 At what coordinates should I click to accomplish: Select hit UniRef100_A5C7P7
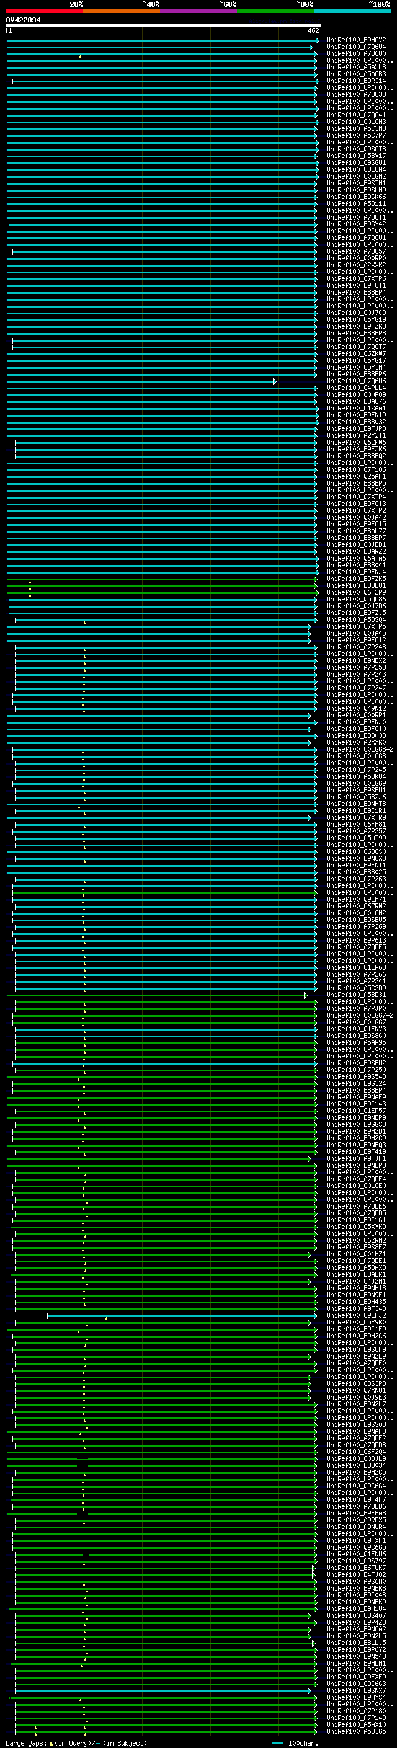[x=356, y=136]
